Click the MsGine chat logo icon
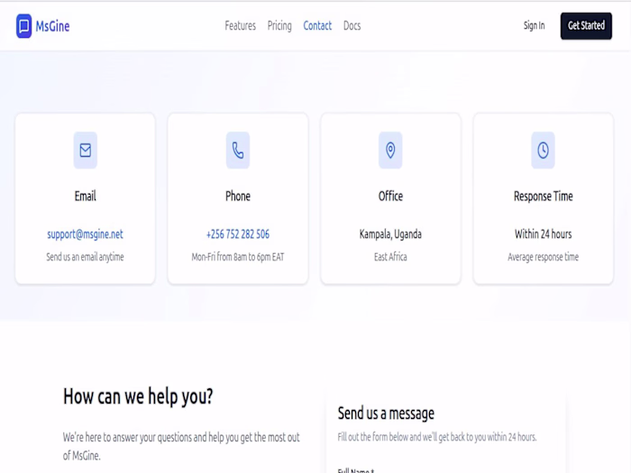Image resolution: width=631 pixels, height=473 pixels. pyautogui.click(x=23, y=26)
